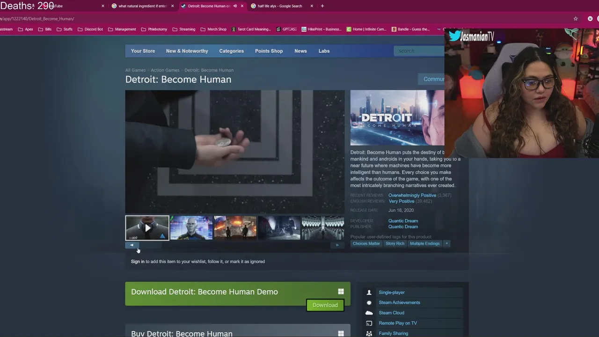Open the Your Store menu
599x337 pixels.
point(143,51)
